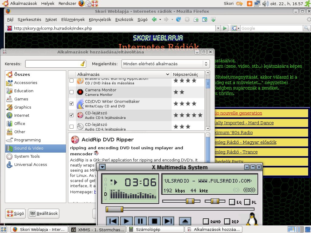Open the Eszközök menu in Firefox
This screenshot has width=311, height=233.
(124, 19)
